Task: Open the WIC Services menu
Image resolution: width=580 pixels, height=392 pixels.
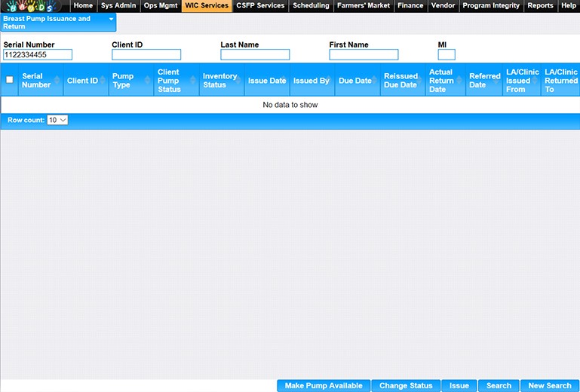Action: coord(206,6)
